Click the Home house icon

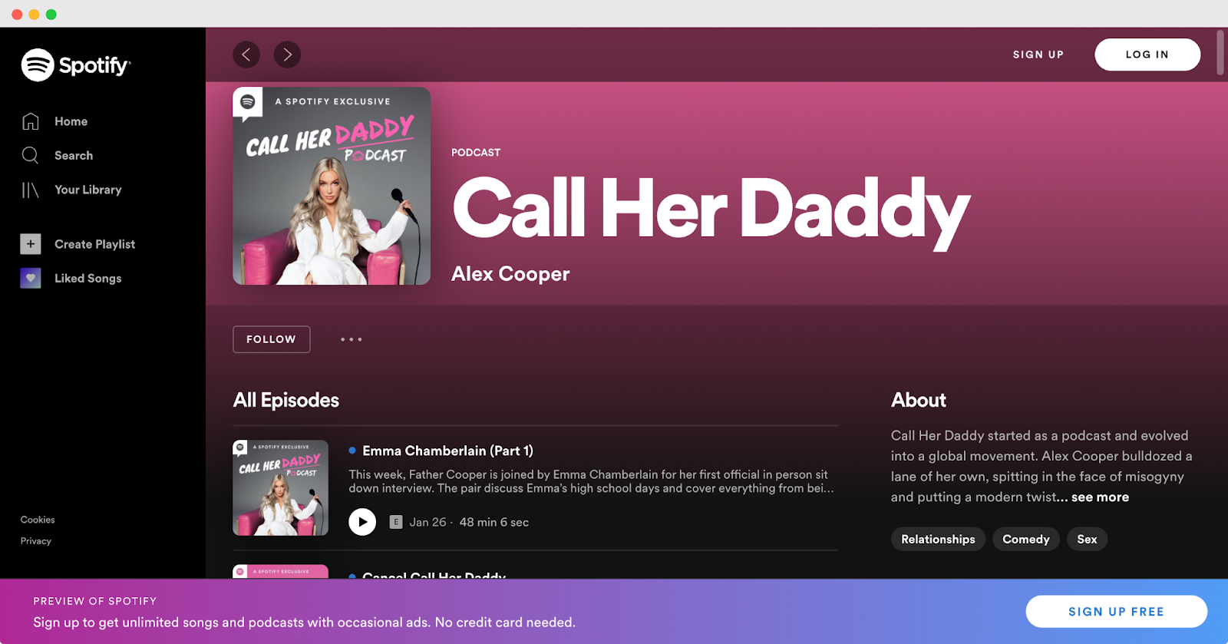pyautogui.click(x=31, y=121)
